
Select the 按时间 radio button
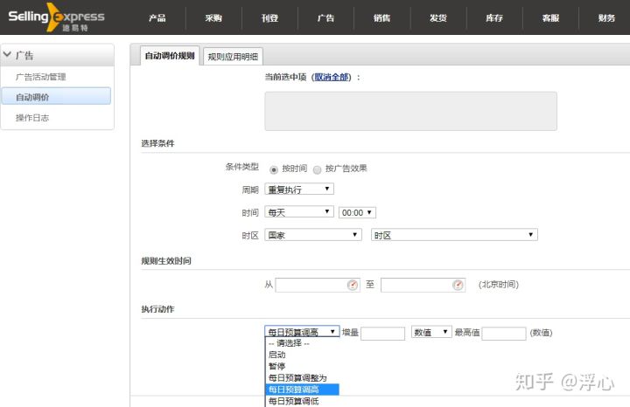point(274,169)
